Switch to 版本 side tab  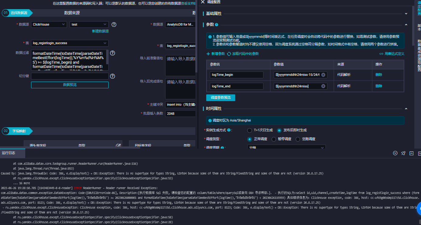click(419, 28)
